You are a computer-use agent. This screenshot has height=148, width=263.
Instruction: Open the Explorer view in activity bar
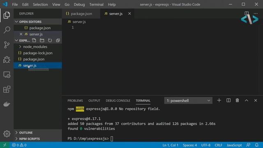pyautogui.click(x=7, y=15)
